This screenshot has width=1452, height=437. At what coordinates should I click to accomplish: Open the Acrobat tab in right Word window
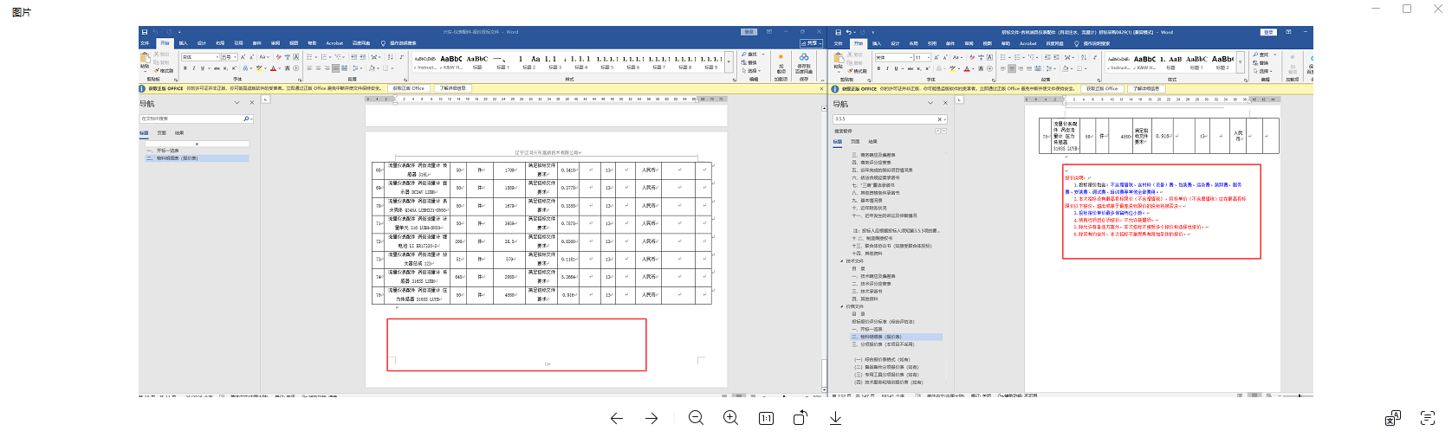point(1027,43)
